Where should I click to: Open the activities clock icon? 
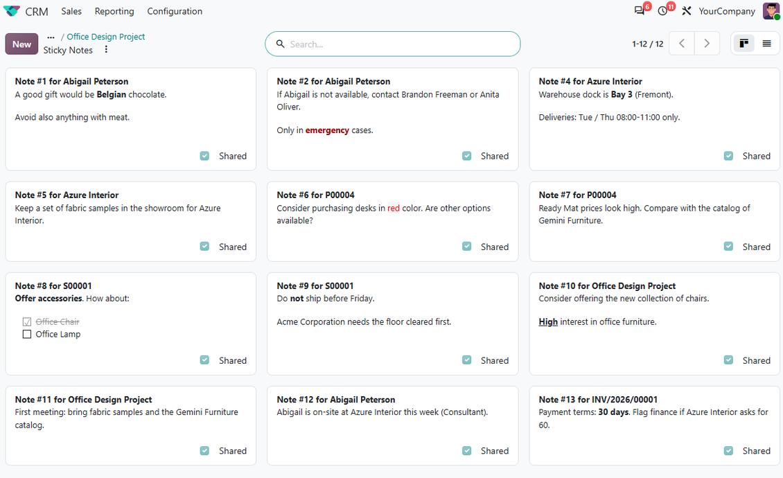click(x=662, y=11)
